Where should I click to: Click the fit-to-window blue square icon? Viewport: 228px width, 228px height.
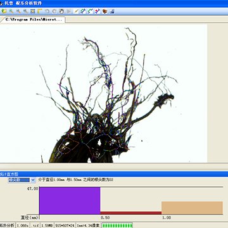coord(33,11)
